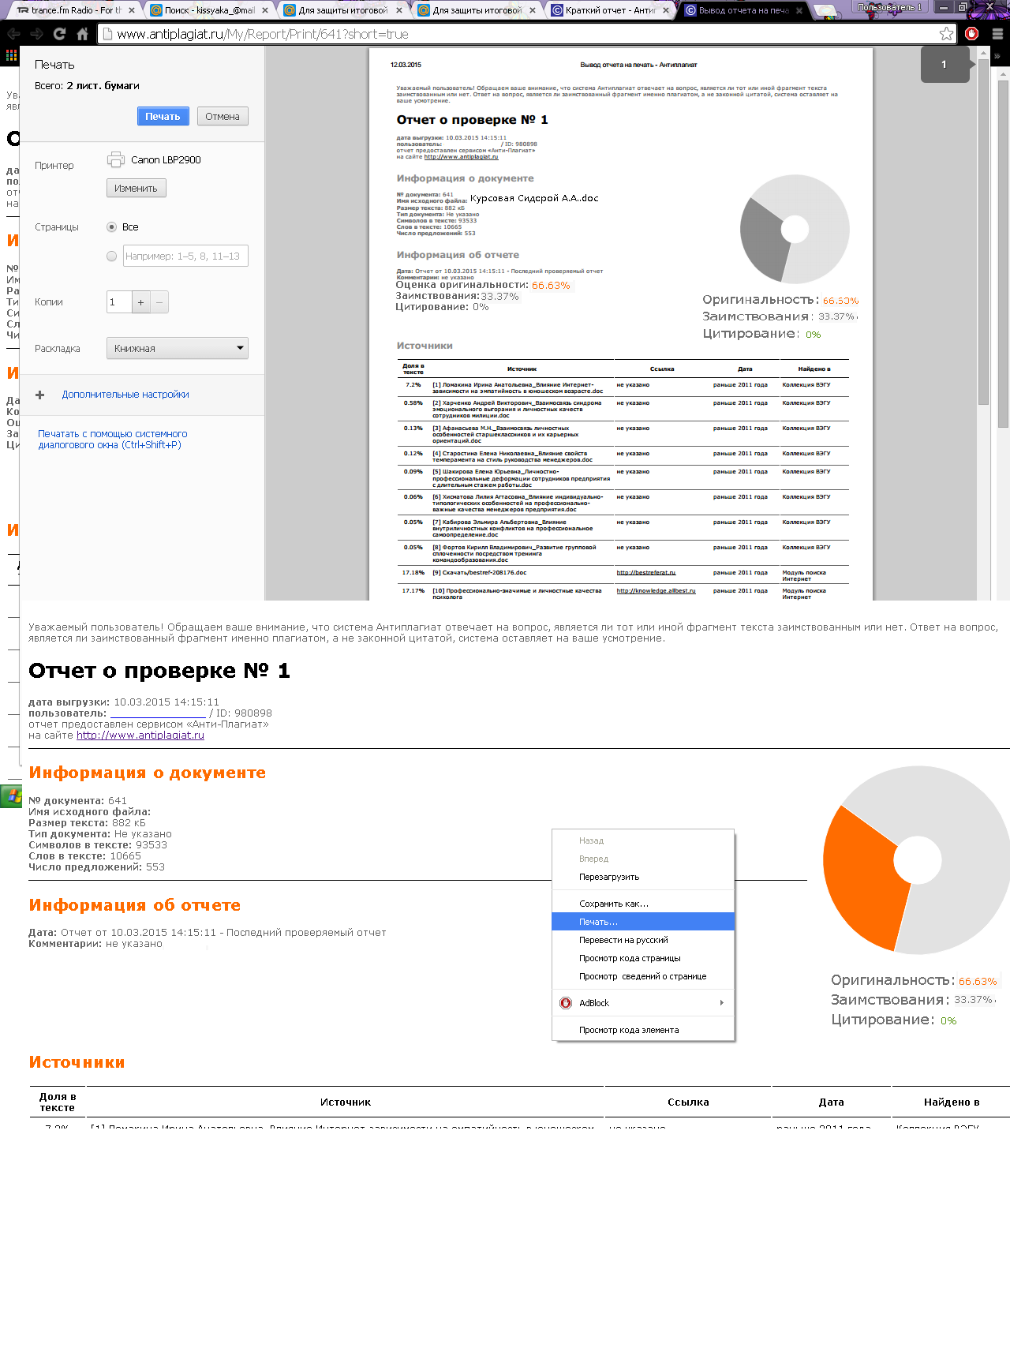Image resolution: width=1010 pixels, height=1355 pixels.
Task: Increase copies with the plus button
Action: 140,301
